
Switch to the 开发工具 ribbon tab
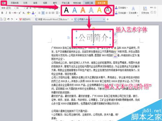[65, 3]
